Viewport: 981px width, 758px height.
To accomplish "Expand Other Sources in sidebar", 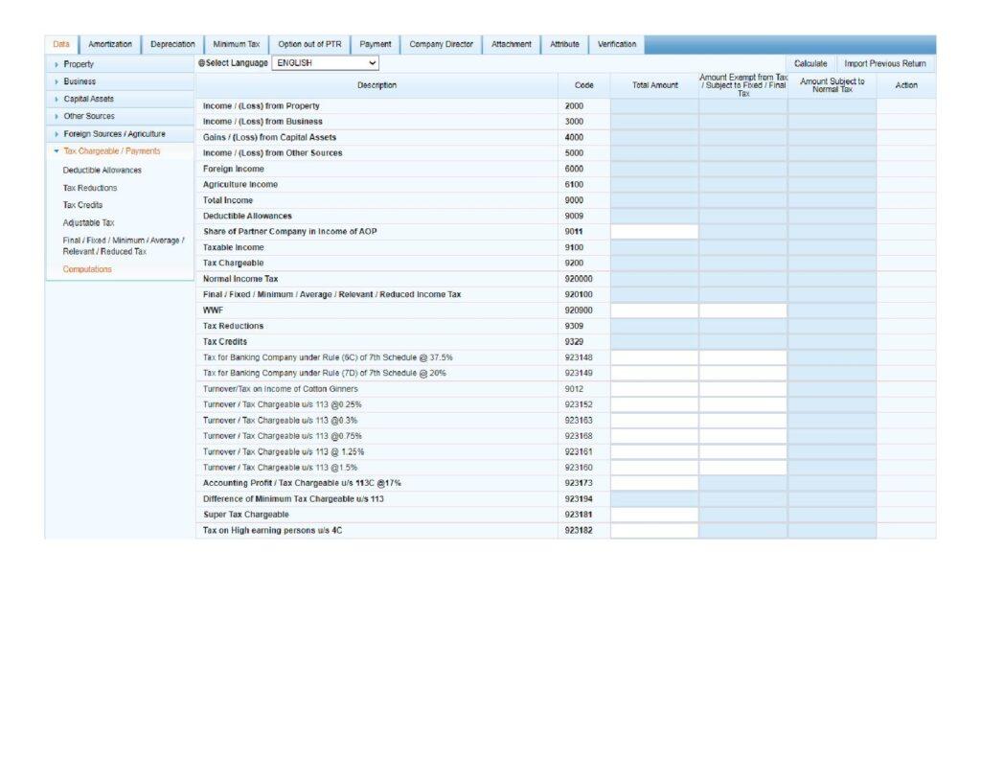I will pyautogui.click(x=57, y=117).
